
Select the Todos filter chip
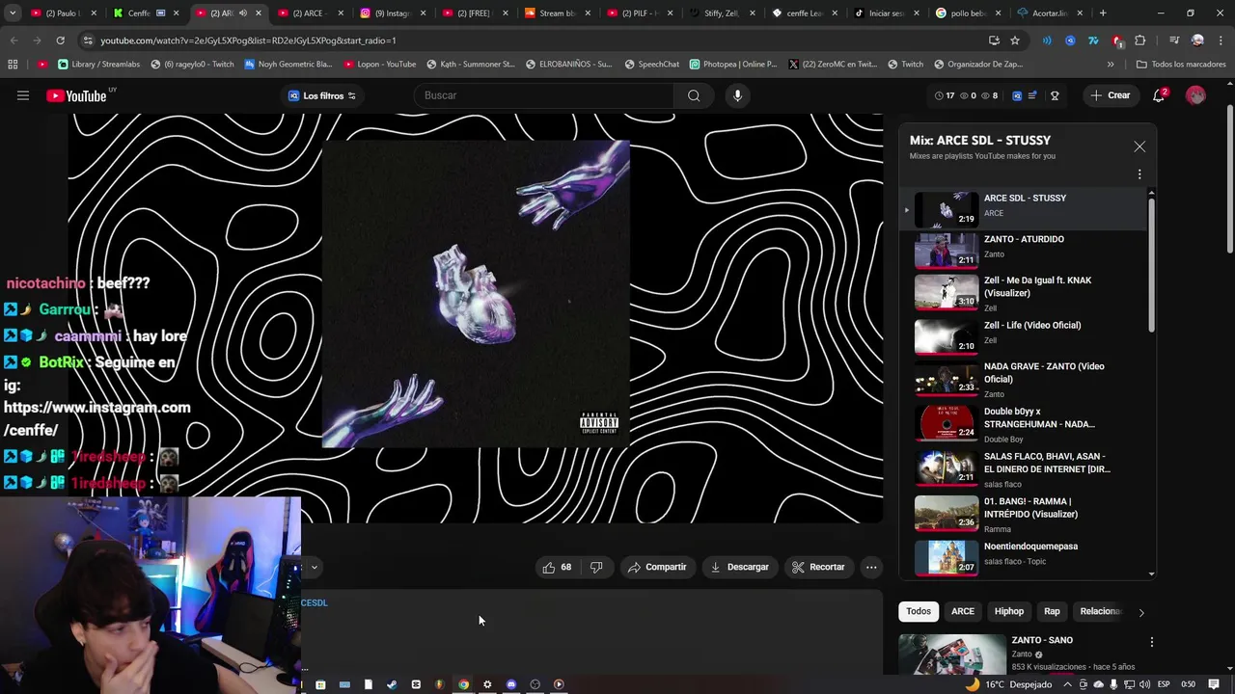[x=919, y=611]
